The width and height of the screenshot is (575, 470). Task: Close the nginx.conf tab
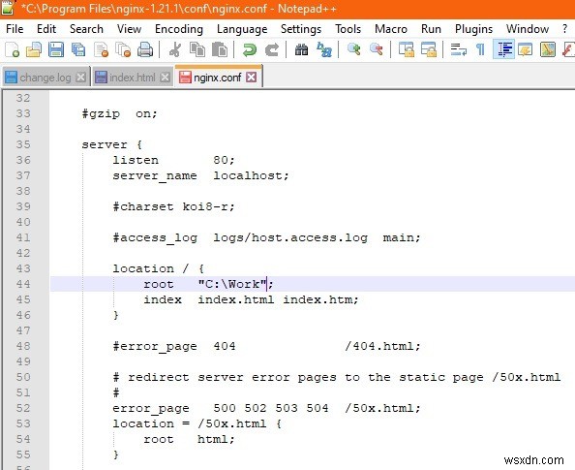(x=251, y=78)
